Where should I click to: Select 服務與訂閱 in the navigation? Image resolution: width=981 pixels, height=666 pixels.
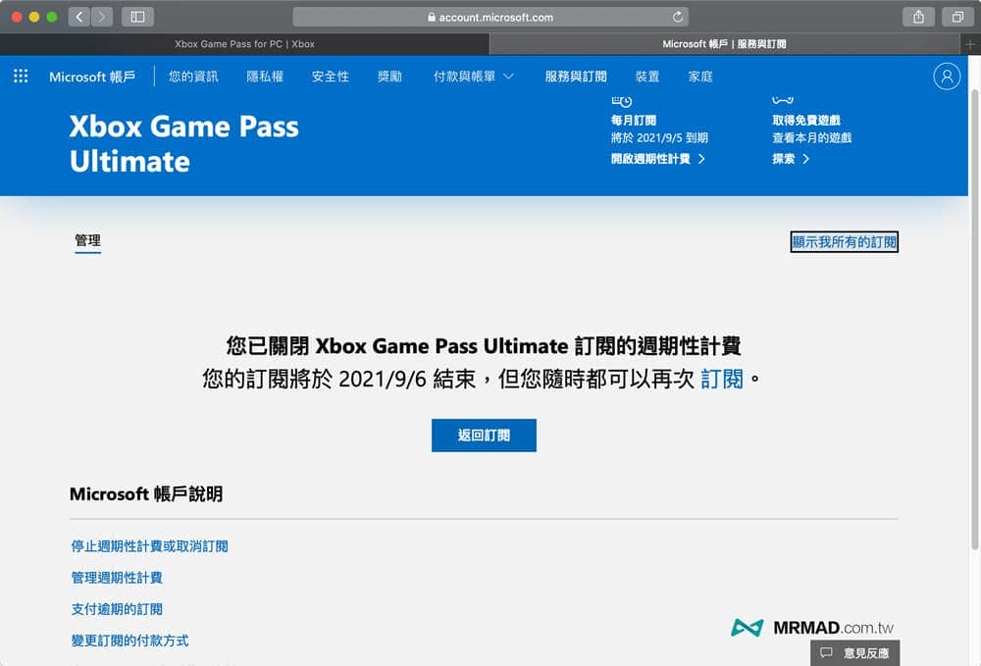576,77
